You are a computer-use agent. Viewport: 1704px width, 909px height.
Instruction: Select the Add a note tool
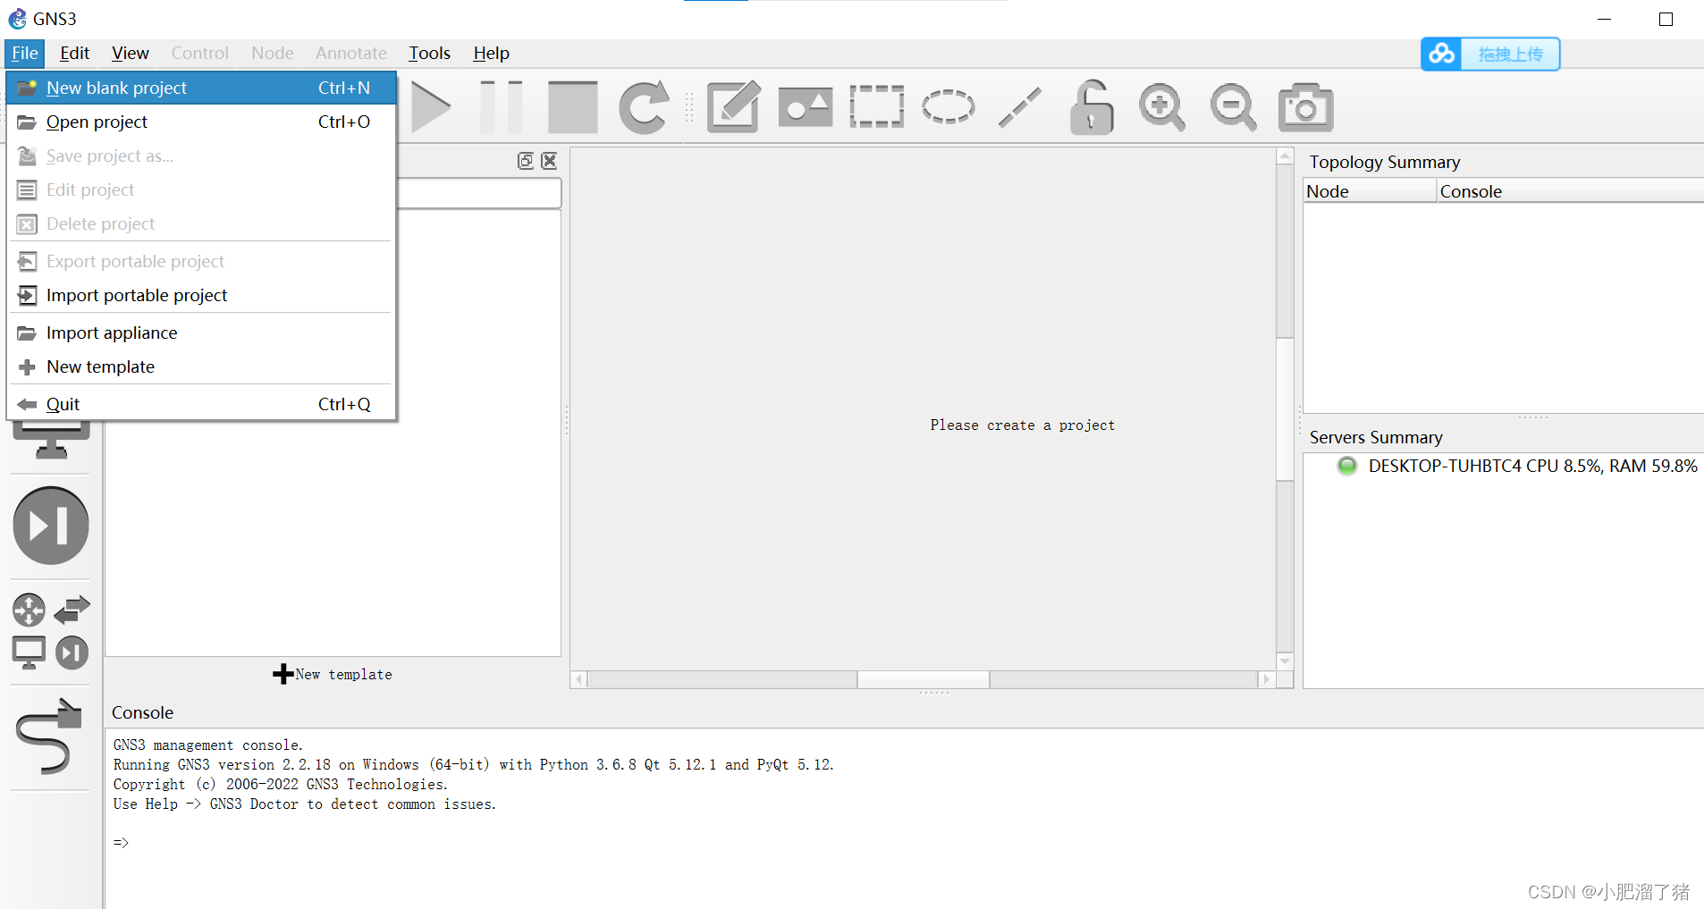[734, 107]
